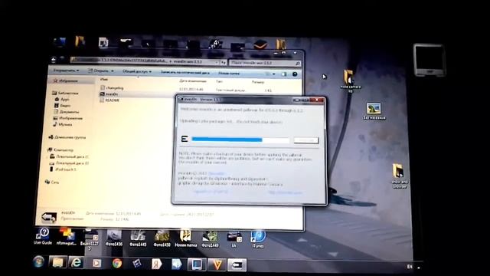
Task: Click the EN language indicator in tray
Action: point(410,266)
